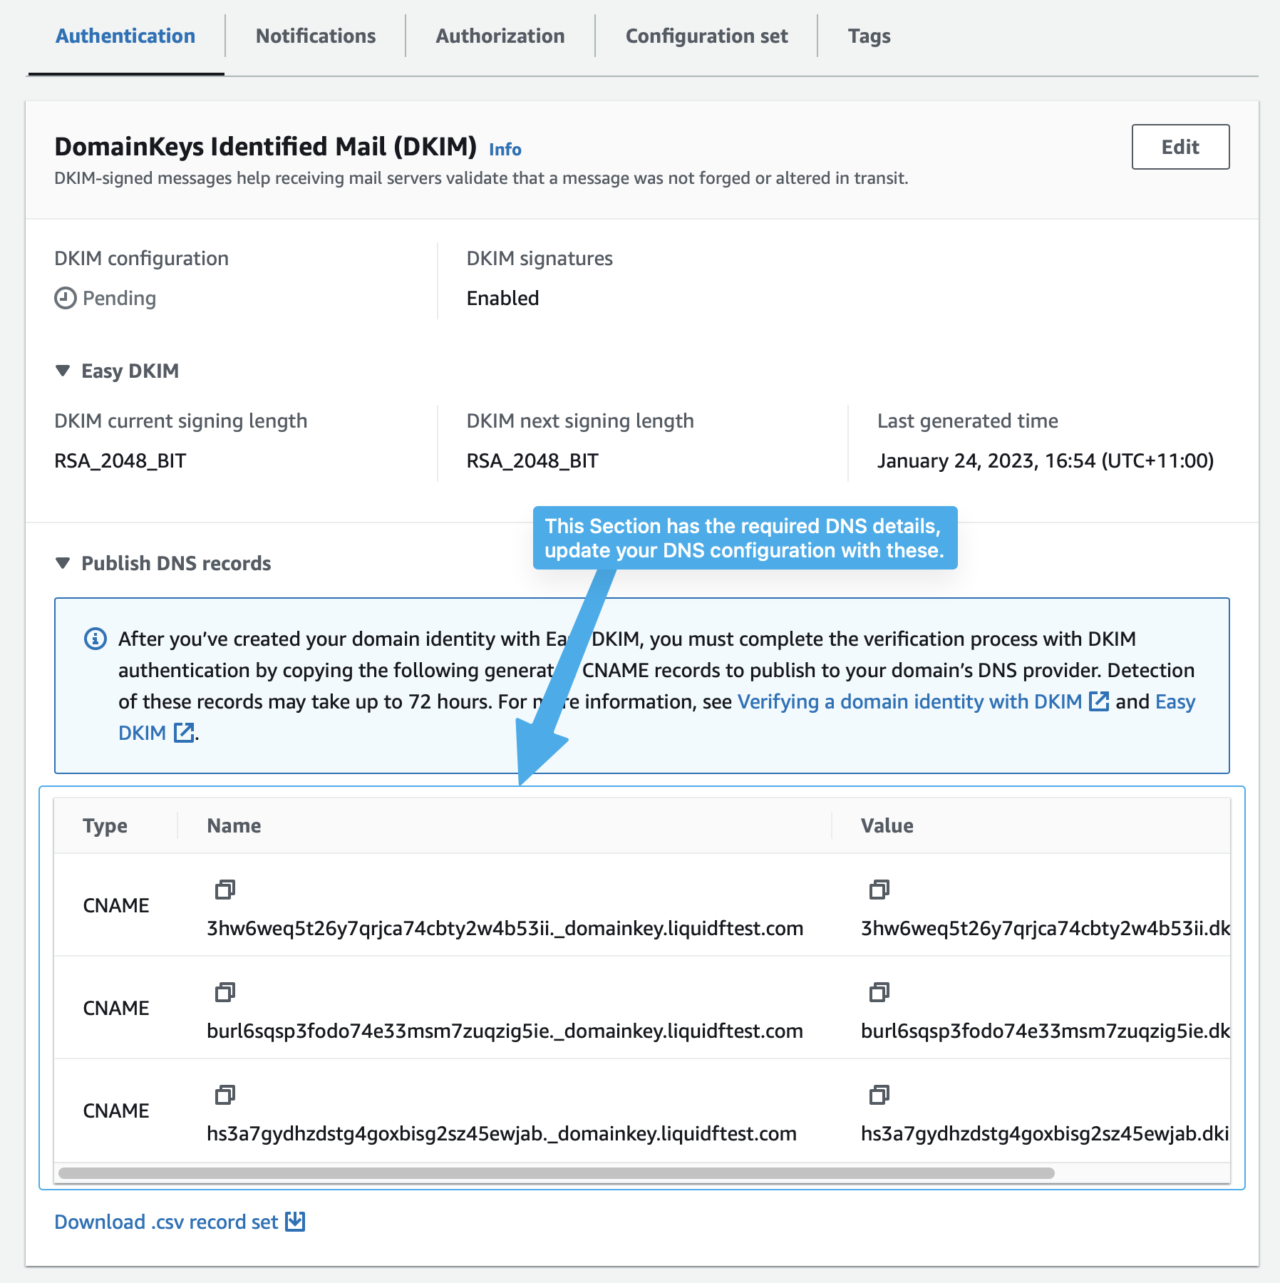The height and width of the screenshot is (1283, 1280).
Task: Copy the first CNAME record value
Action: 879,890
